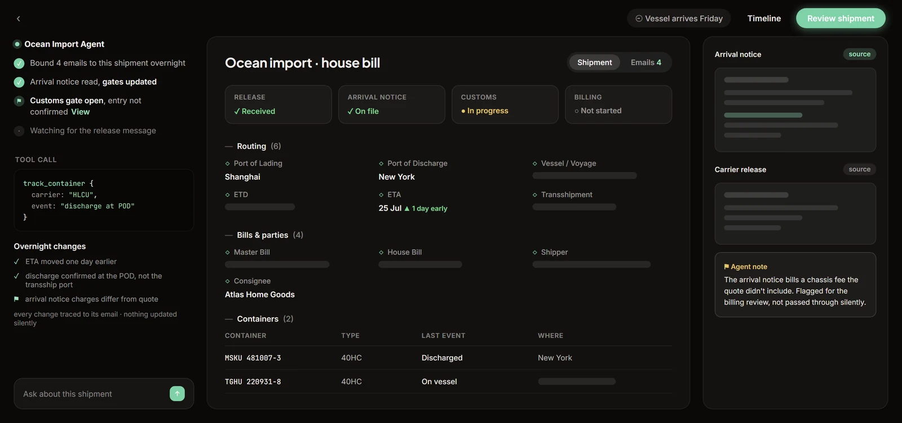Click diamond icon next to ETD
The image size is (902, 423).
coord(228,195)
